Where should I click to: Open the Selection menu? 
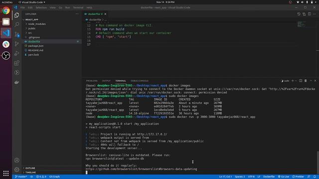tap(41, 7)
